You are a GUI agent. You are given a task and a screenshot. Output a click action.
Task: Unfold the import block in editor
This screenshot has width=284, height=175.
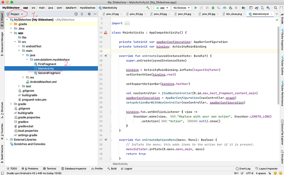coord(110,23)
